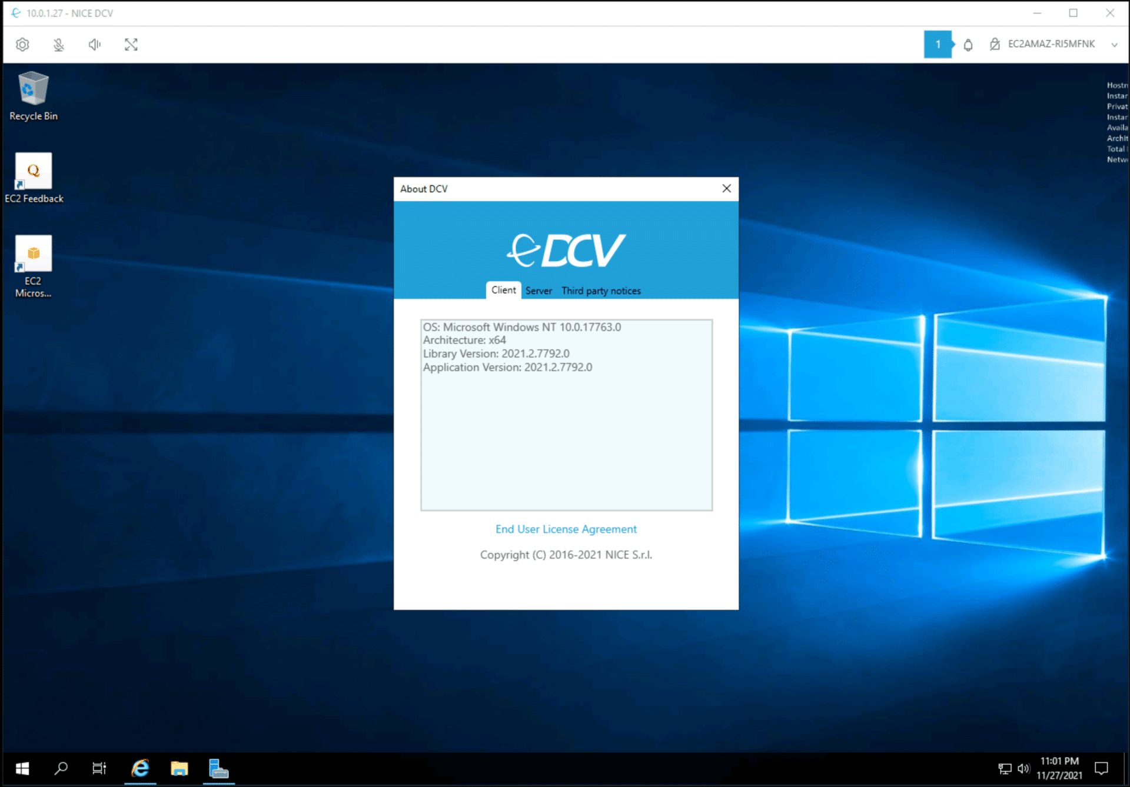The height and width of the screenshot is (787, 1130).
Task: Click the OS: Microsoft Windows NT line
Action: point(522,327)
